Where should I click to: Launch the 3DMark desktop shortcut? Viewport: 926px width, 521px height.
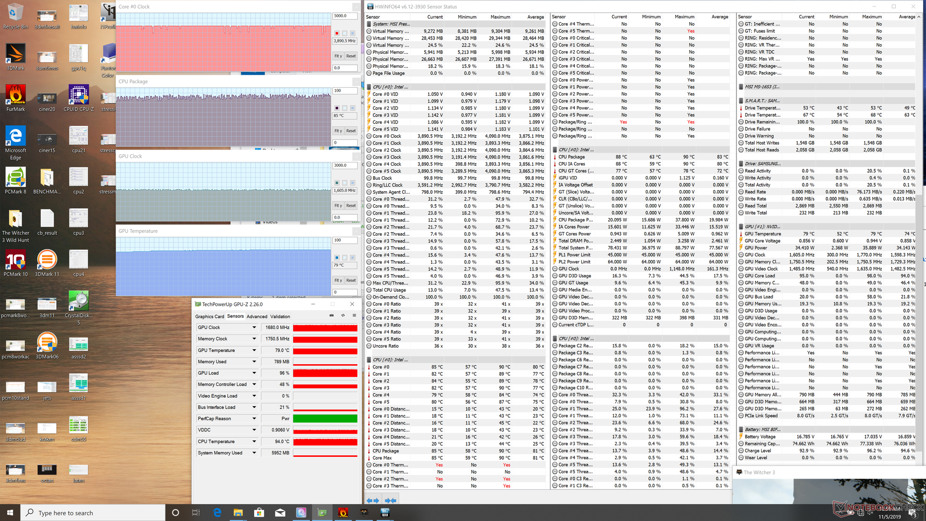tap(15, 57)
